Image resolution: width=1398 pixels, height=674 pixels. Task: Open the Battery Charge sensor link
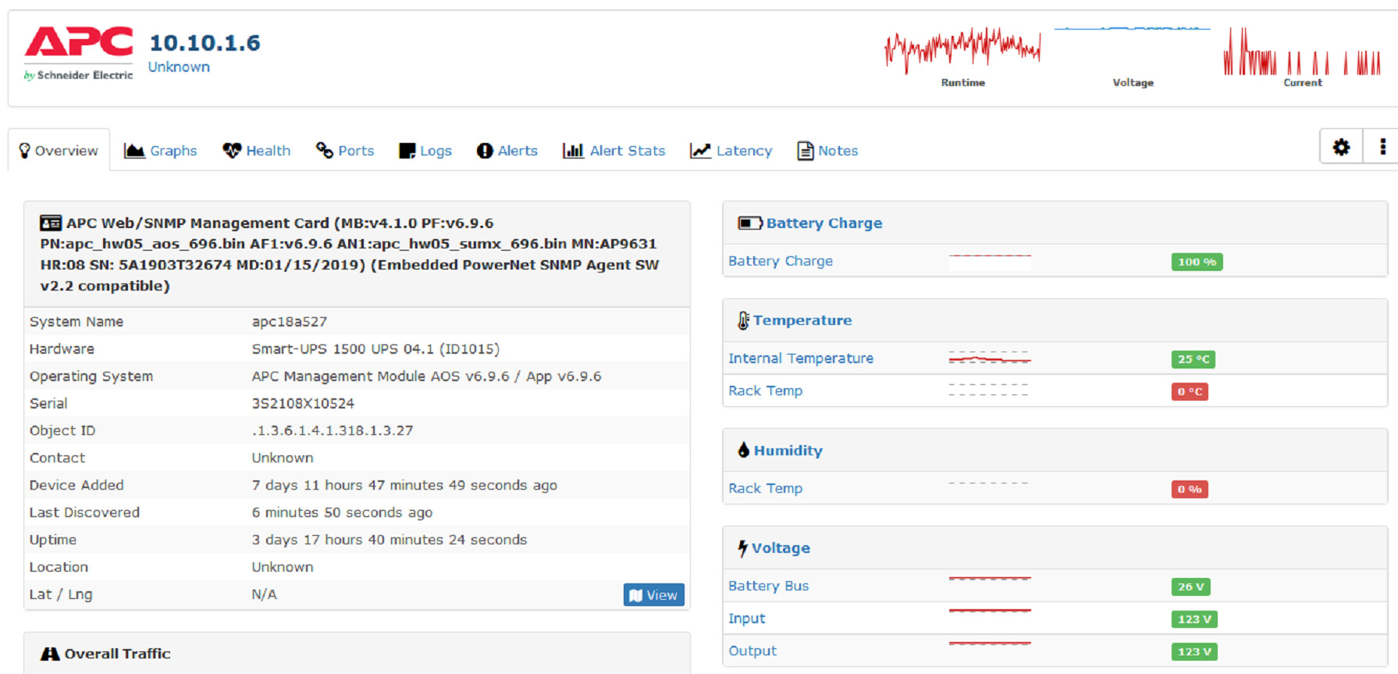point(781,261)
